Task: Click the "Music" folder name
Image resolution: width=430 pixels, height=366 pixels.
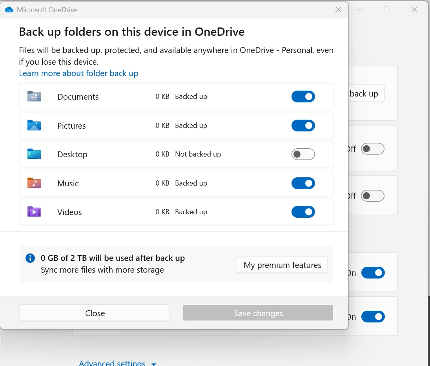Action: (68, 184)
